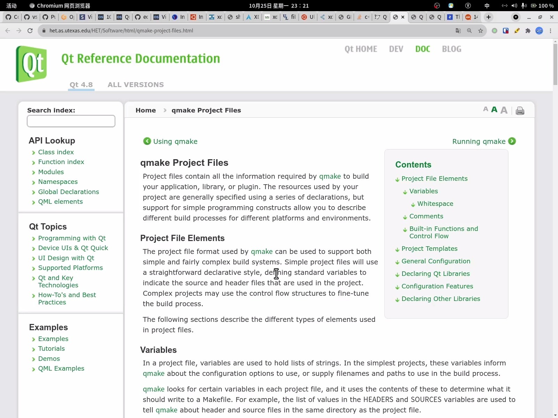Select the smallest font size A
This screenshot has width=558, height=418.
[x=485, y=109]
